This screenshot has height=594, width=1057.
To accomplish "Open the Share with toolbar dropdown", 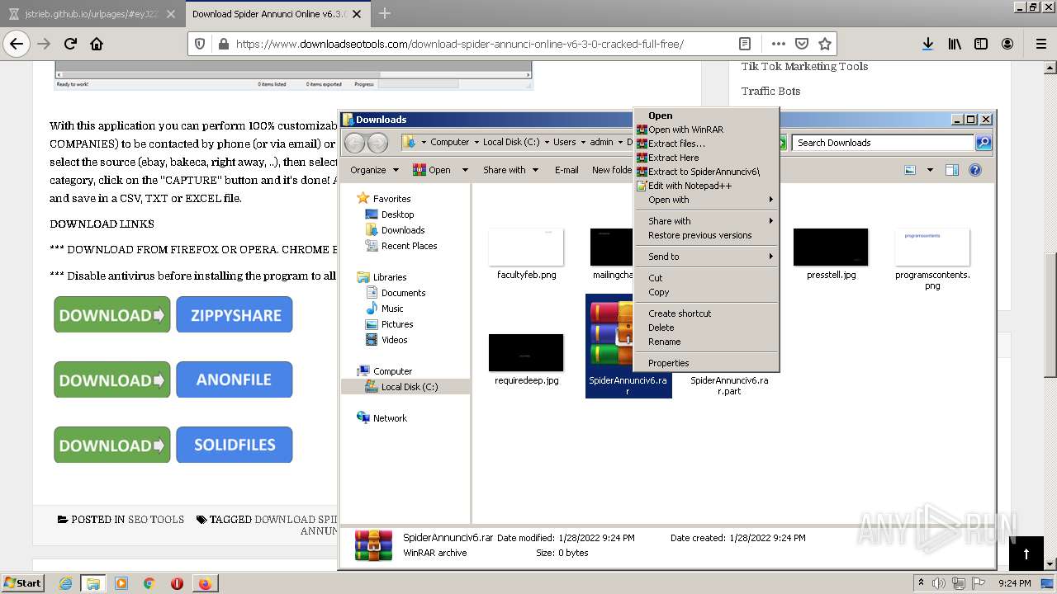I will click(x=510, y=170).
